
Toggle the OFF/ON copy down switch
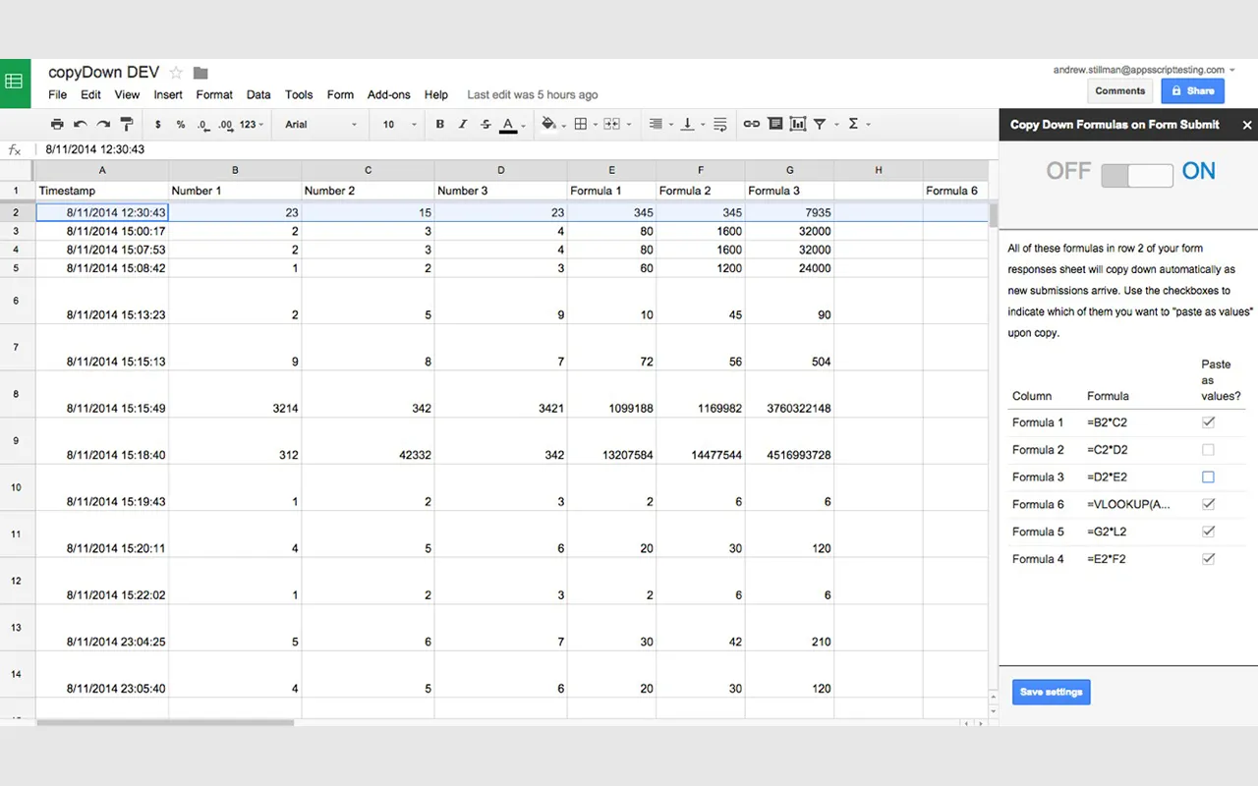(1136, 175)
